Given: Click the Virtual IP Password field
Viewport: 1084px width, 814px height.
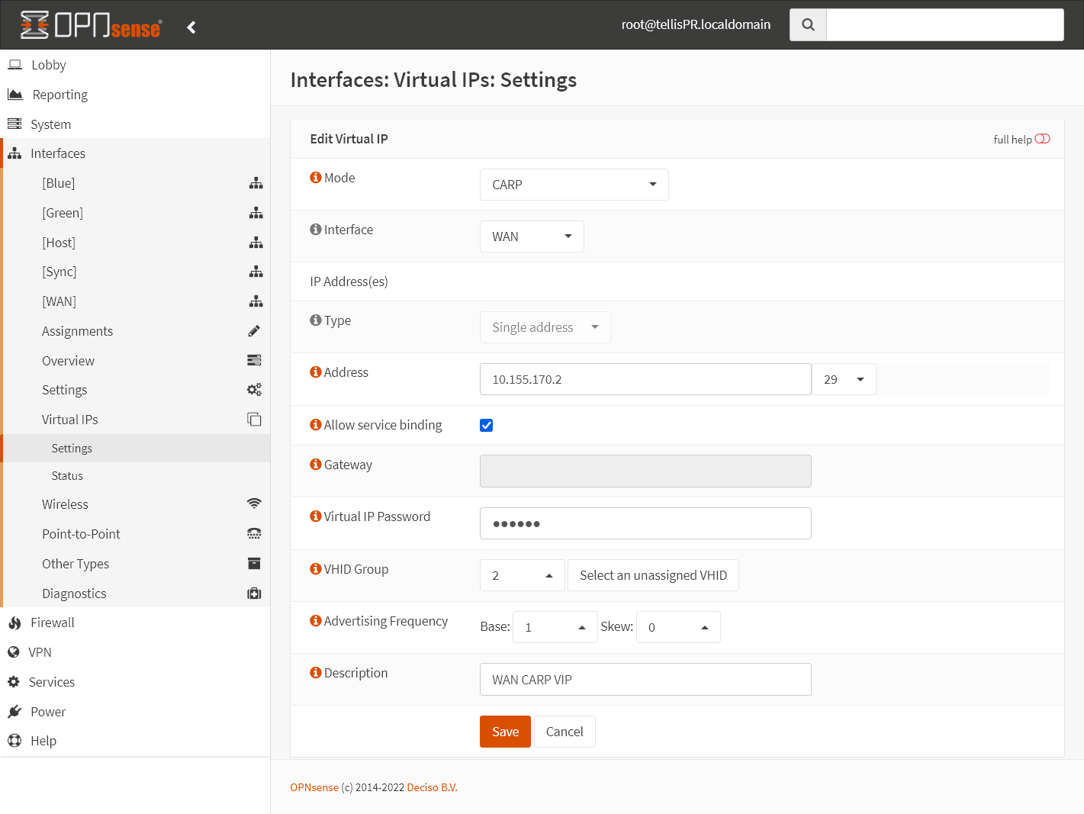Looking at the screenshot, I should tap(645, 523).
